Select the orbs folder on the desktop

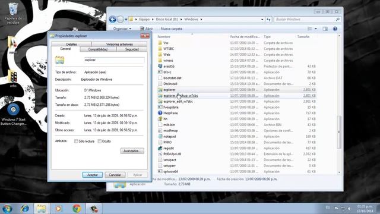(13, 79)
